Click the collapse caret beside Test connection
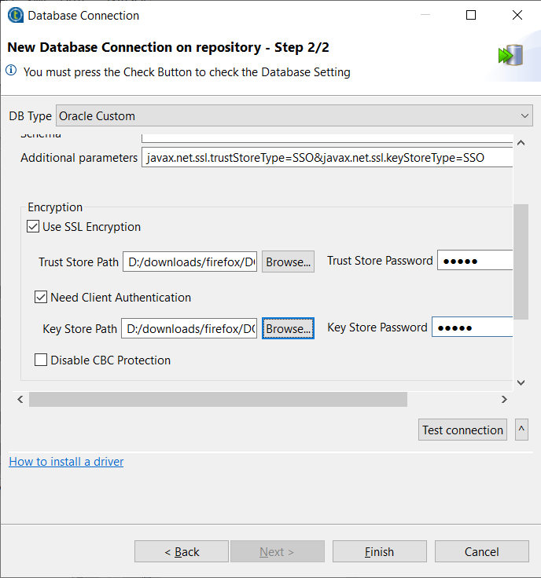 (x=521, y=430)
